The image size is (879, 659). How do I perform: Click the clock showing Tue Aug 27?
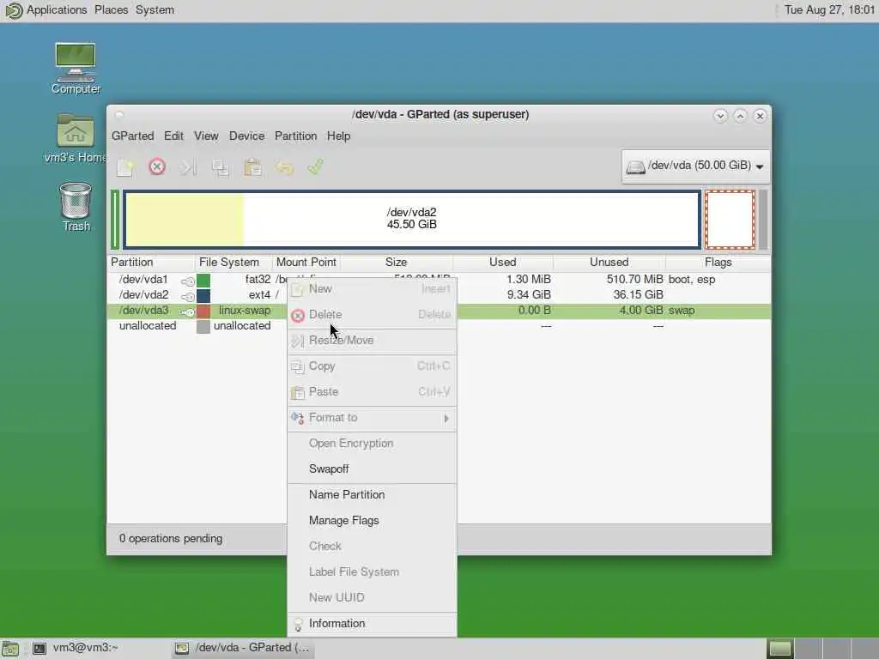pos(830,10)
